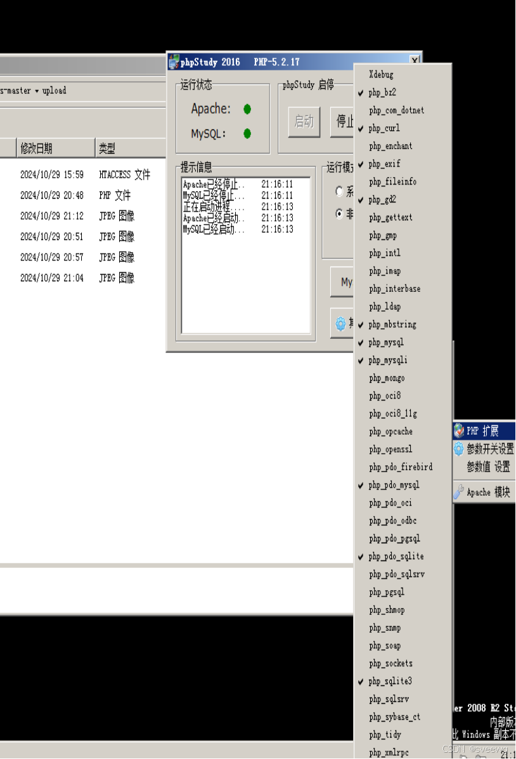This screenshot has height=759, width=516.
Task: Uncheck the php_exif extension
Action: click(x=403, y=164)
